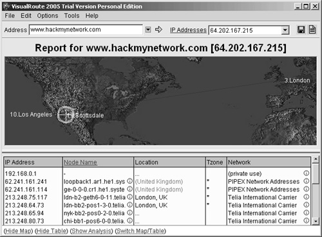The image size is (322, 237).
Task: Click London, UK location for 213.248.64.73
Action: click(151, 205)
